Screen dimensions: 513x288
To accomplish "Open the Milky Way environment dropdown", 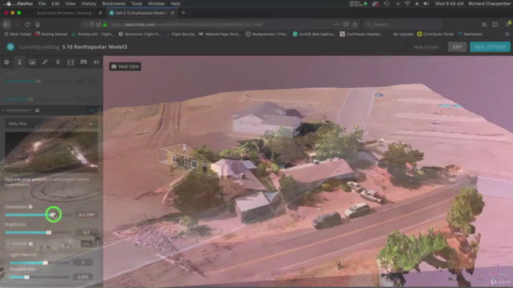I will coord(50,124).
